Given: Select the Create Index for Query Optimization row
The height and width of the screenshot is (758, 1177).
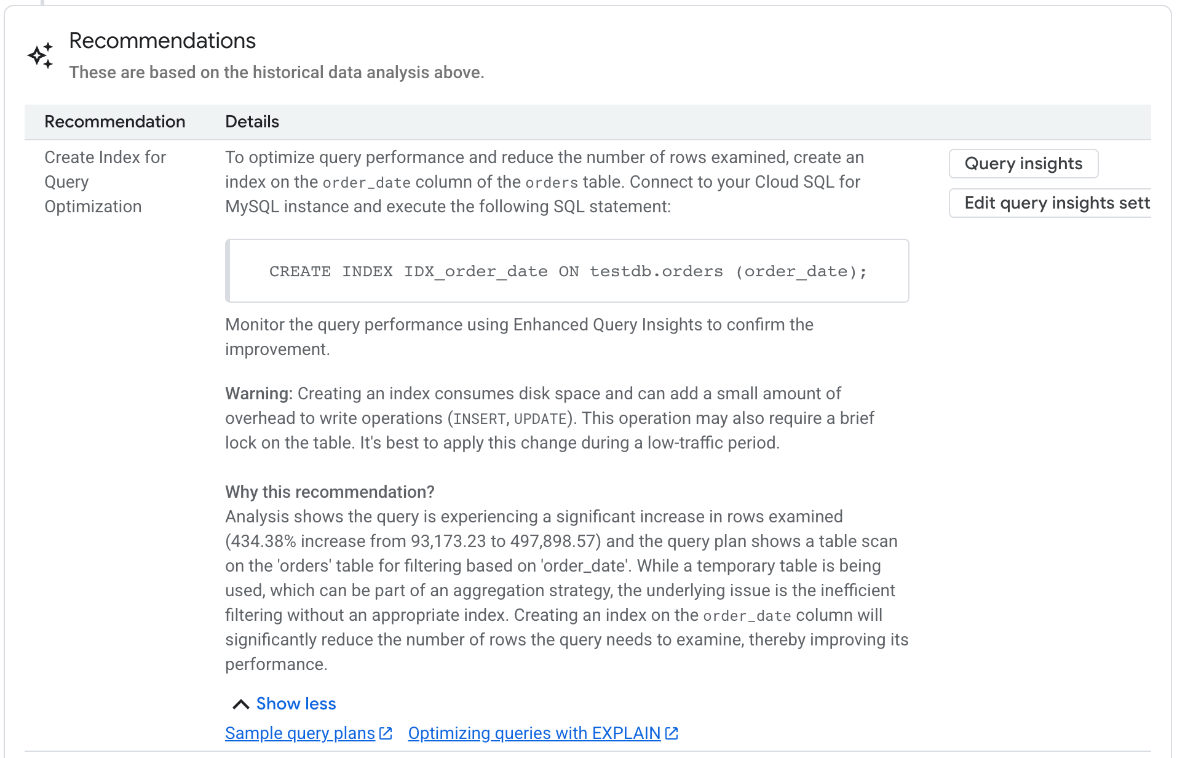Looking at the screenshot, I should [x=105, y=181].
